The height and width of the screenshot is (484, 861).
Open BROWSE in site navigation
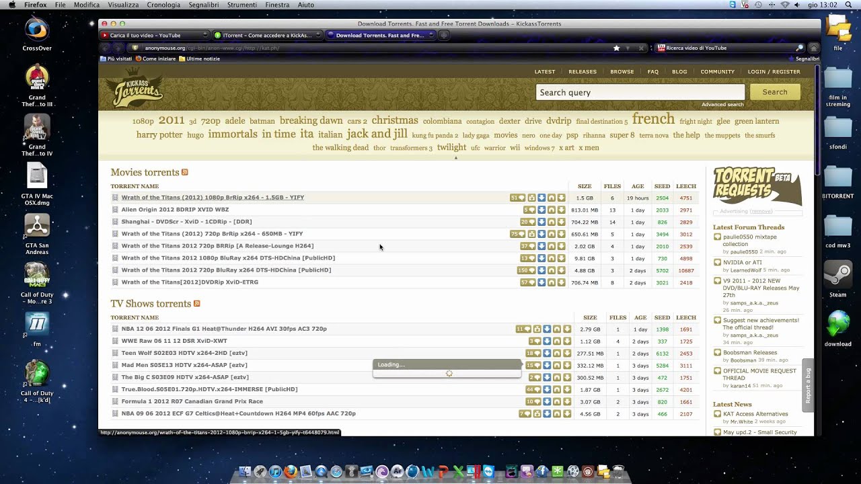click(x=622, y=72)
